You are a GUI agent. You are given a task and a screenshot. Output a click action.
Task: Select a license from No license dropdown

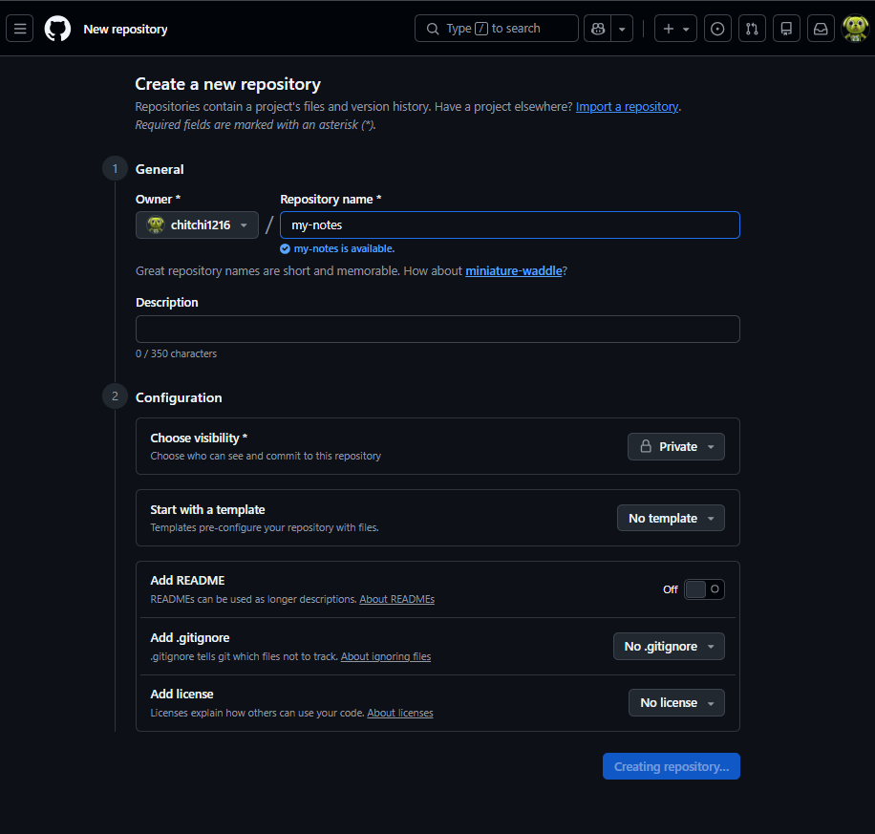pyautogui.click(x=676, y=703)
